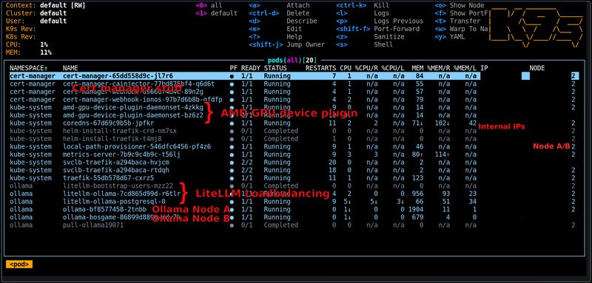Viewport: 592px width, 283px height.
Task: Click the 956 MEM value in litellm-ollama row
Action: (x=417, y=194)
